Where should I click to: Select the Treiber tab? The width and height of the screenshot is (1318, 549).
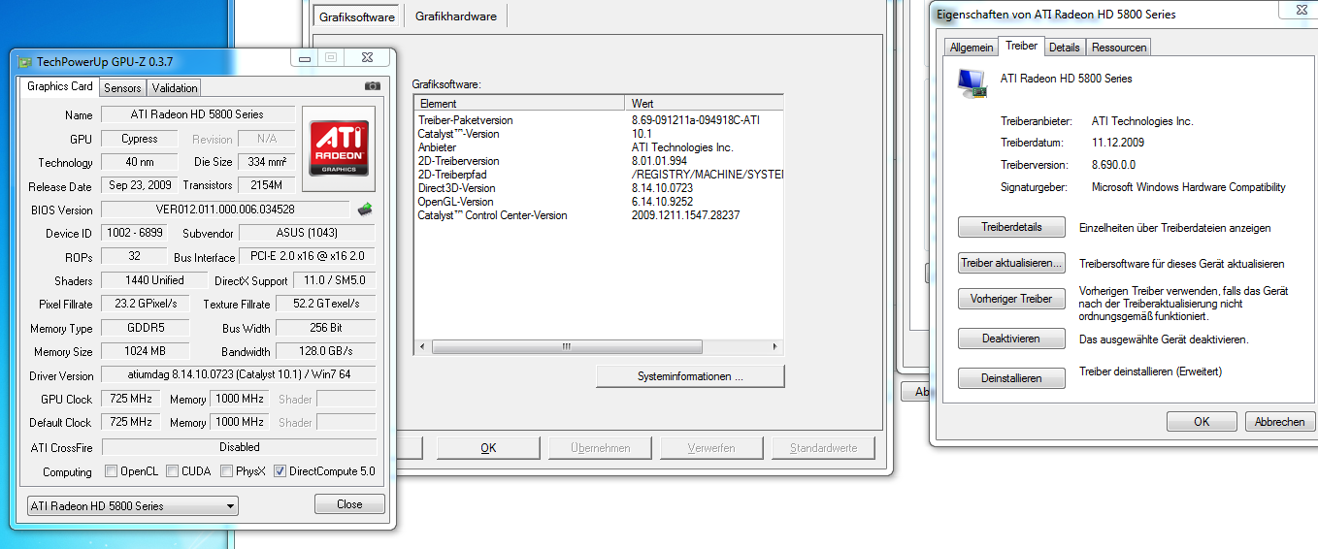tap(1021, 46)
